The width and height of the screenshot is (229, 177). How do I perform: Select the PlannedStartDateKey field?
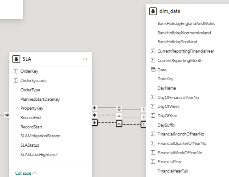pyautogui.click(x=40, y=99)
